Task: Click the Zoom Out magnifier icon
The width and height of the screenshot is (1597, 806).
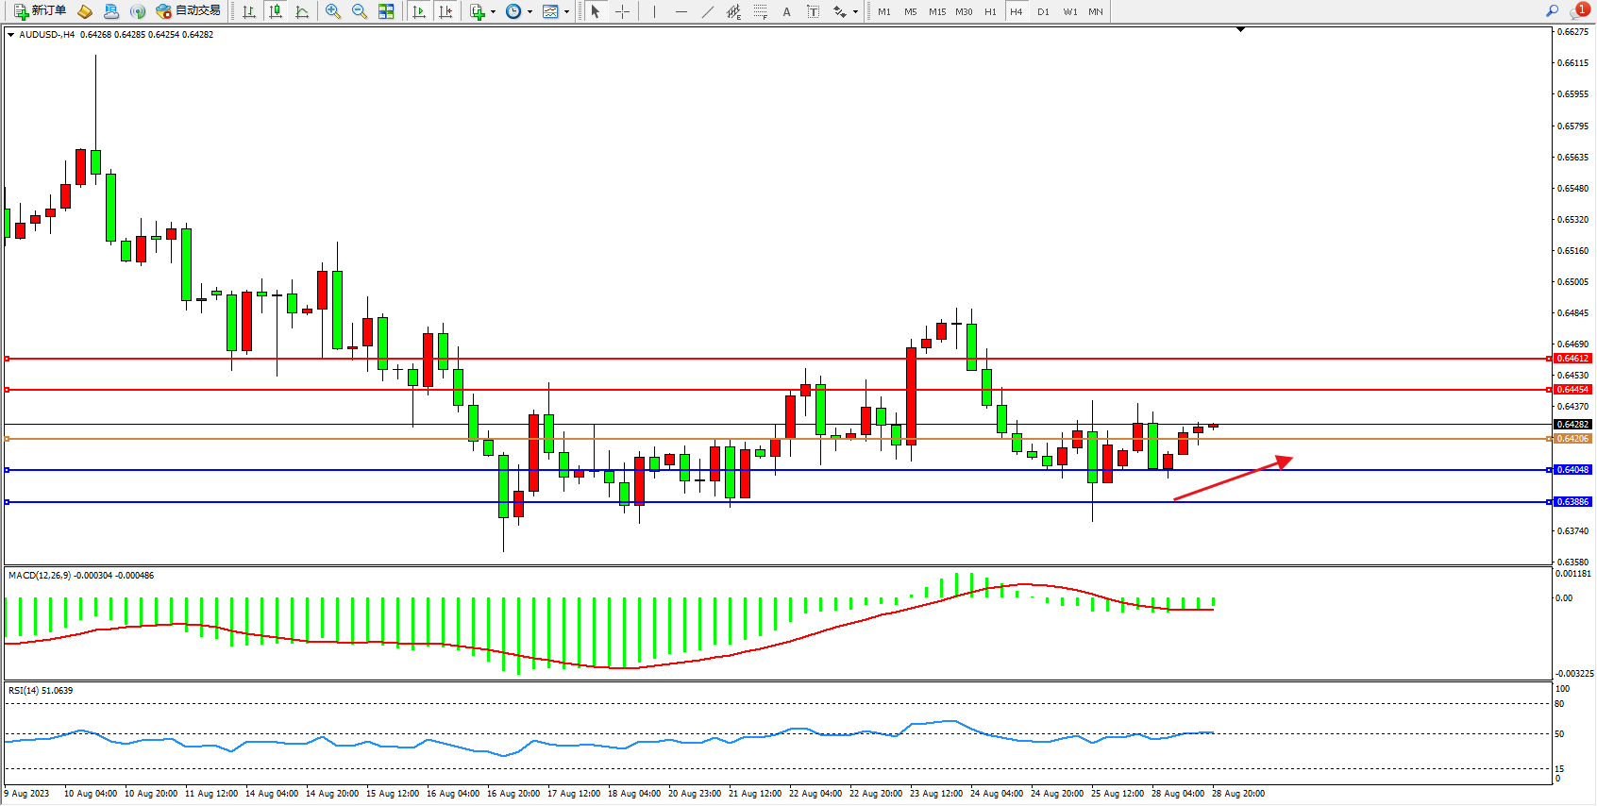Action: (x=360, y=11)
